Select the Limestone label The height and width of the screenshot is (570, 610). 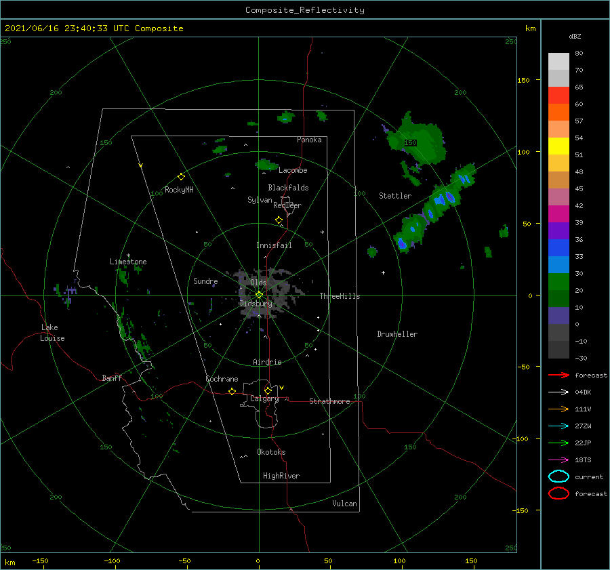click(128, 262)
